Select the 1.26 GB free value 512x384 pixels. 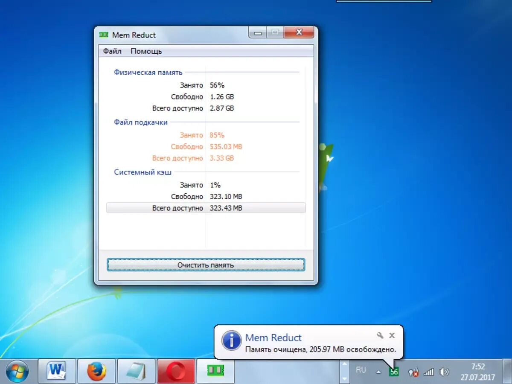[x=222, y=96]
